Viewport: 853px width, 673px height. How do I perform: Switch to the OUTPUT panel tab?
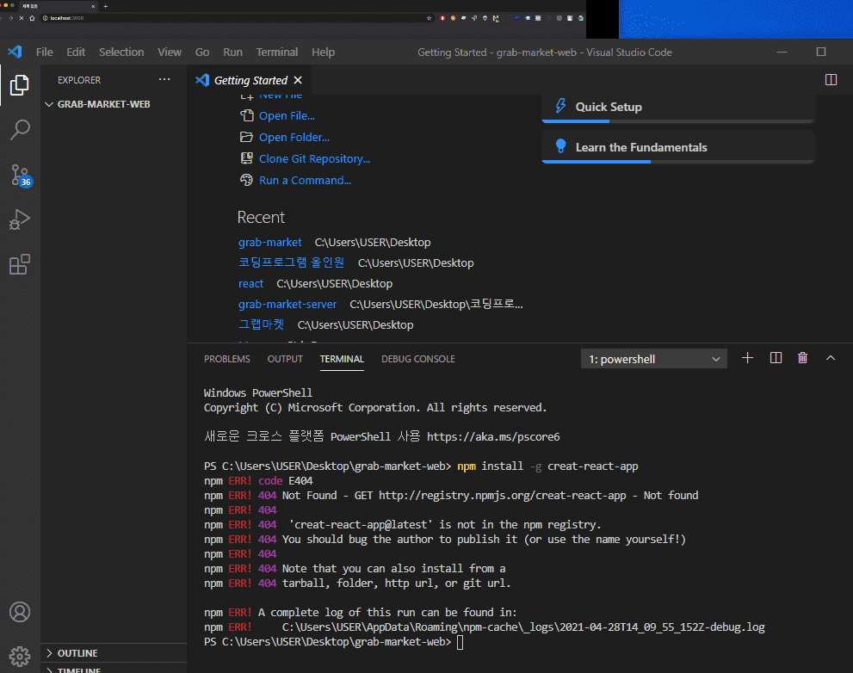(x=285, y=359)
